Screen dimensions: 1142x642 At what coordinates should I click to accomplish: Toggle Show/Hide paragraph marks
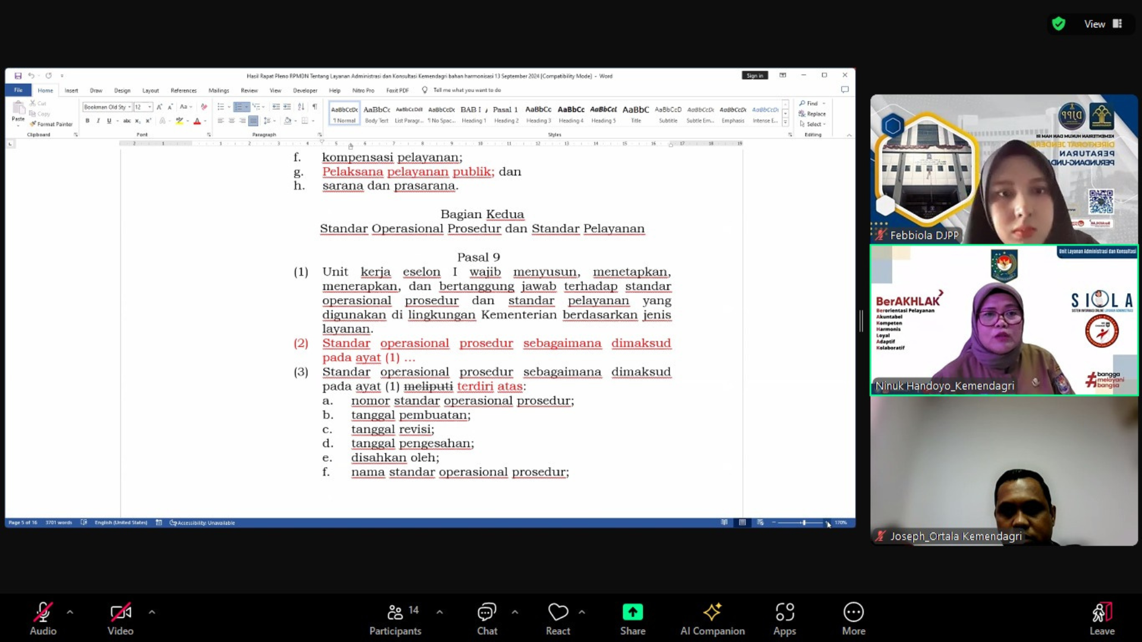click(x=315, y=107)
